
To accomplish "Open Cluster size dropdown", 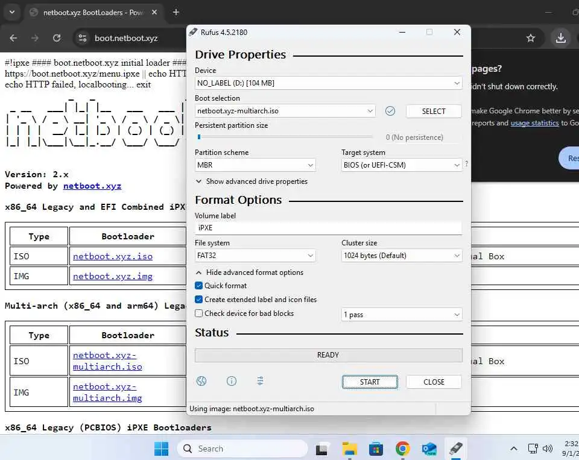I will (x=402, y=256).
